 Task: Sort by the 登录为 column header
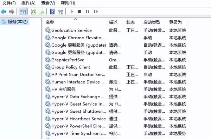[175, 22]
